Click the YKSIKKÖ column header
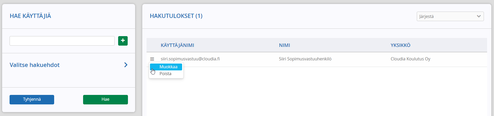 click(x=400, y=45)
